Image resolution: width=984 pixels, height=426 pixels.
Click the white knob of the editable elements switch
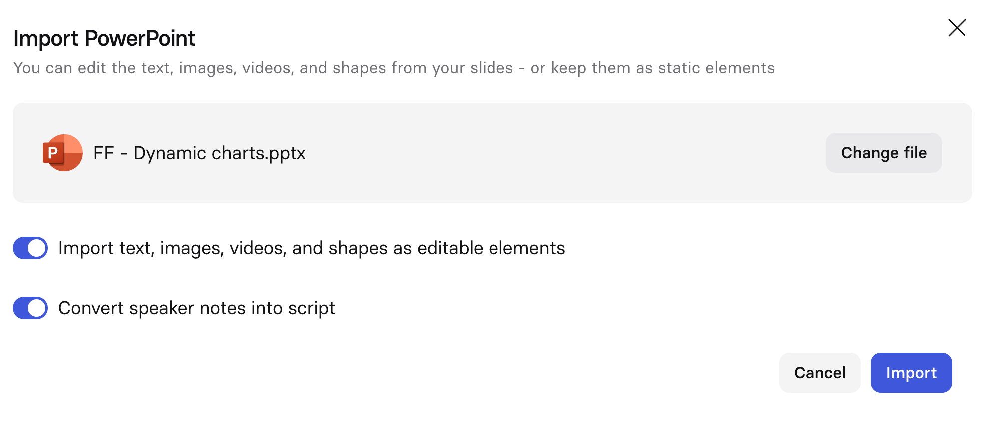point(37,248)
